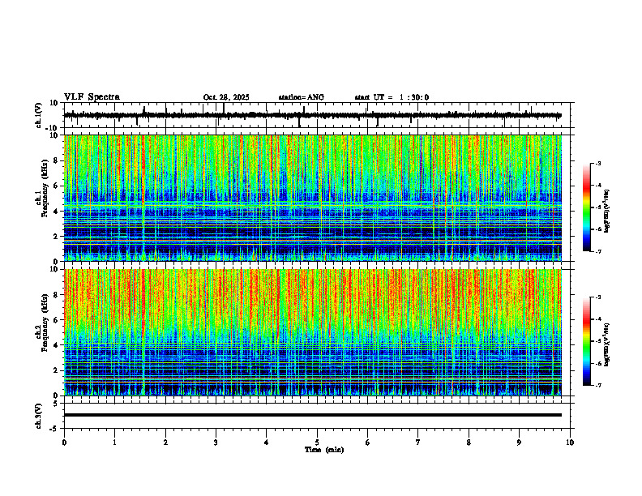
Task: Click the 'VLF Spectra' plot title
Action: click(92, 97)
